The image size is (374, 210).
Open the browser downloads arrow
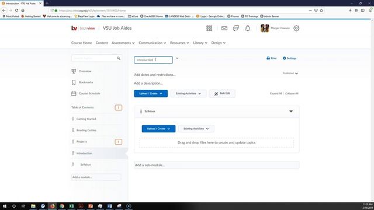[350, 10]
